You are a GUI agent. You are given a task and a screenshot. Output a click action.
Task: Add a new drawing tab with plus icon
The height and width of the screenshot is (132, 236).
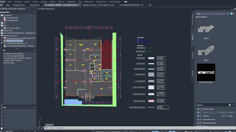coord(150,5)
